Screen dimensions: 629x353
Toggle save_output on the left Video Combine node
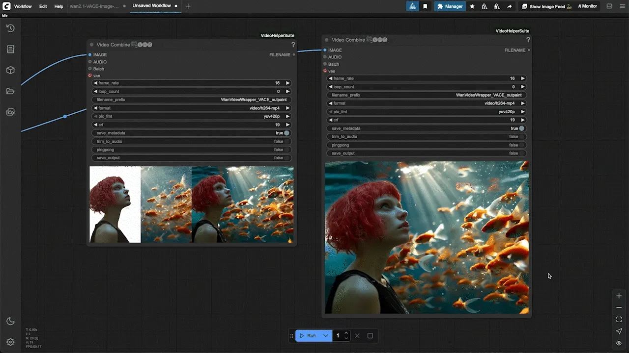point(191,158)
